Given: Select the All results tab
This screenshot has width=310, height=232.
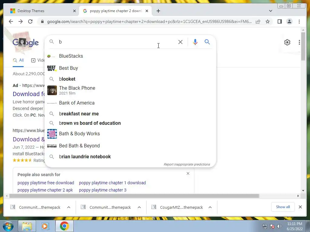Looking at the screenshot, I should (18, 60).
